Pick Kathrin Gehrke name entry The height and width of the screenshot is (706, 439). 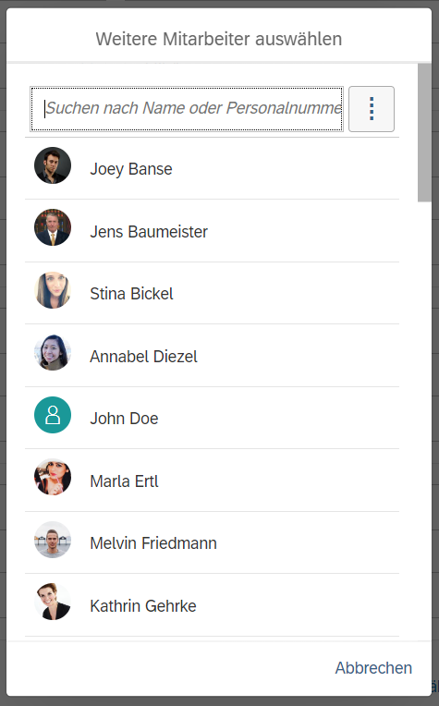212,604
